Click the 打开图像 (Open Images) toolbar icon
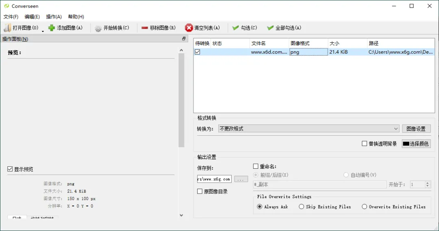This screenshot has width=439, height=231. click(x=7, y=28)
